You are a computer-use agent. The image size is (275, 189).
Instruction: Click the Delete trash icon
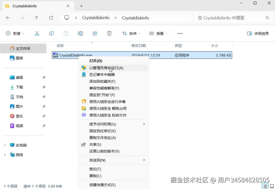(x=109, y=33)
